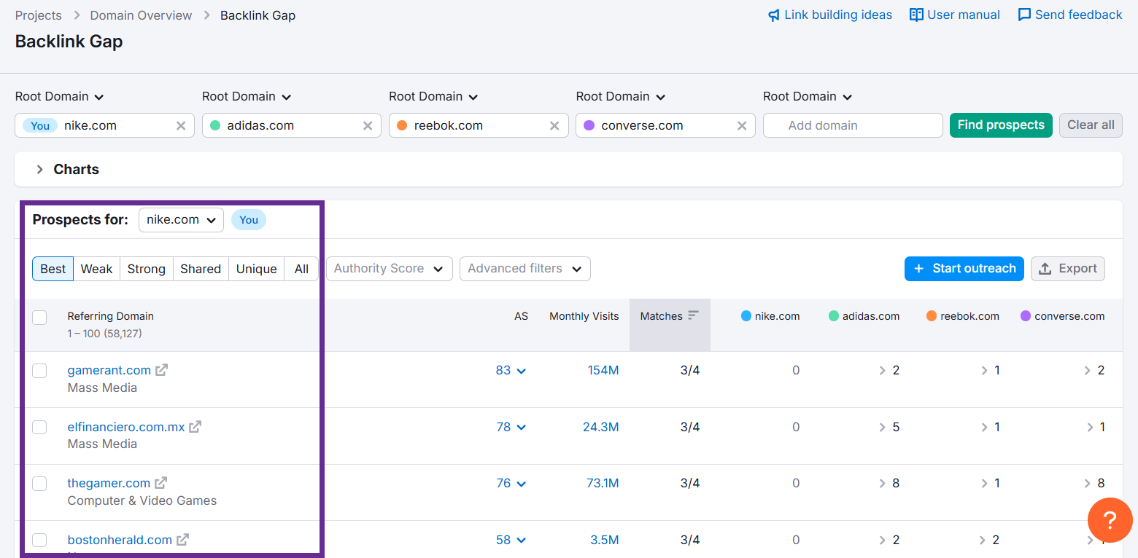Open Root Domain dropdown above Add domain
The width and height of the screenshot is (1138, 558).
click(808, 97)
